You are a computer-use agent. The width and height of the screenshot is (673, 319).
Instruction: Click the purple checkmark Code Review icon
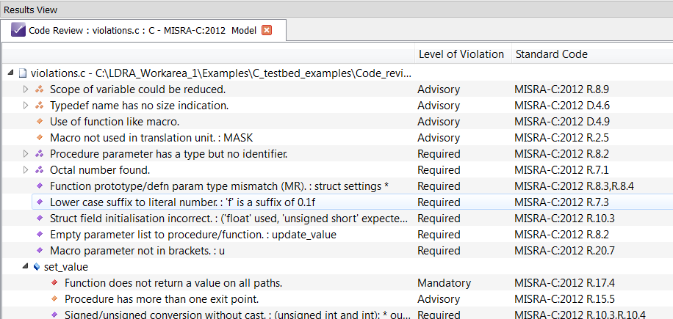coord(18,30)
